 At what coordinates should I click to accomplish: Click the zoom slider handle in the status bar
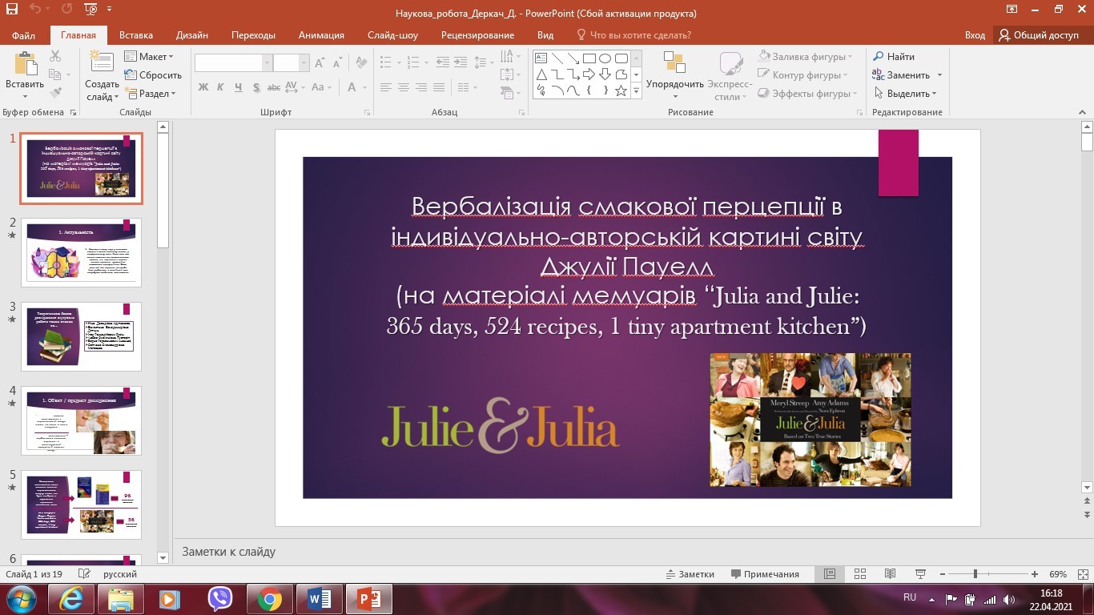pyautogui.click(x=975, y=574)
